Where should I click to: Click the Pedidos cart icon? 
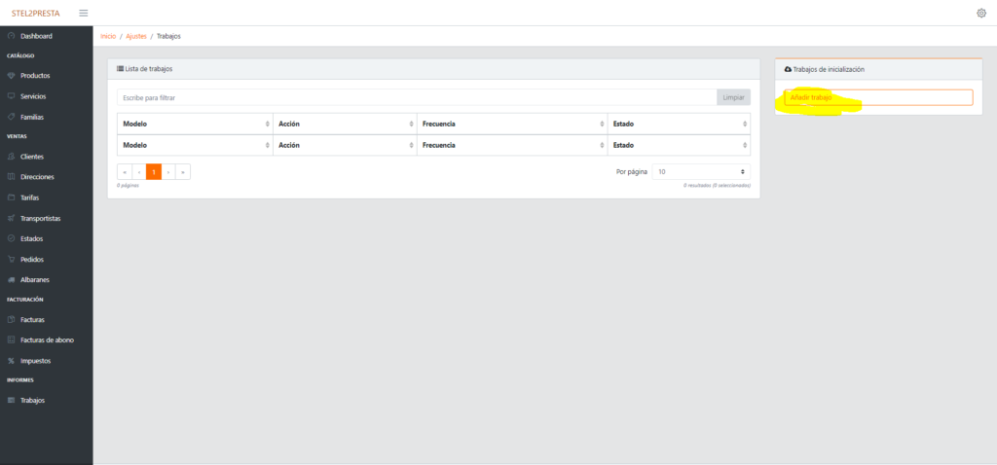click(x=11, y=260)
